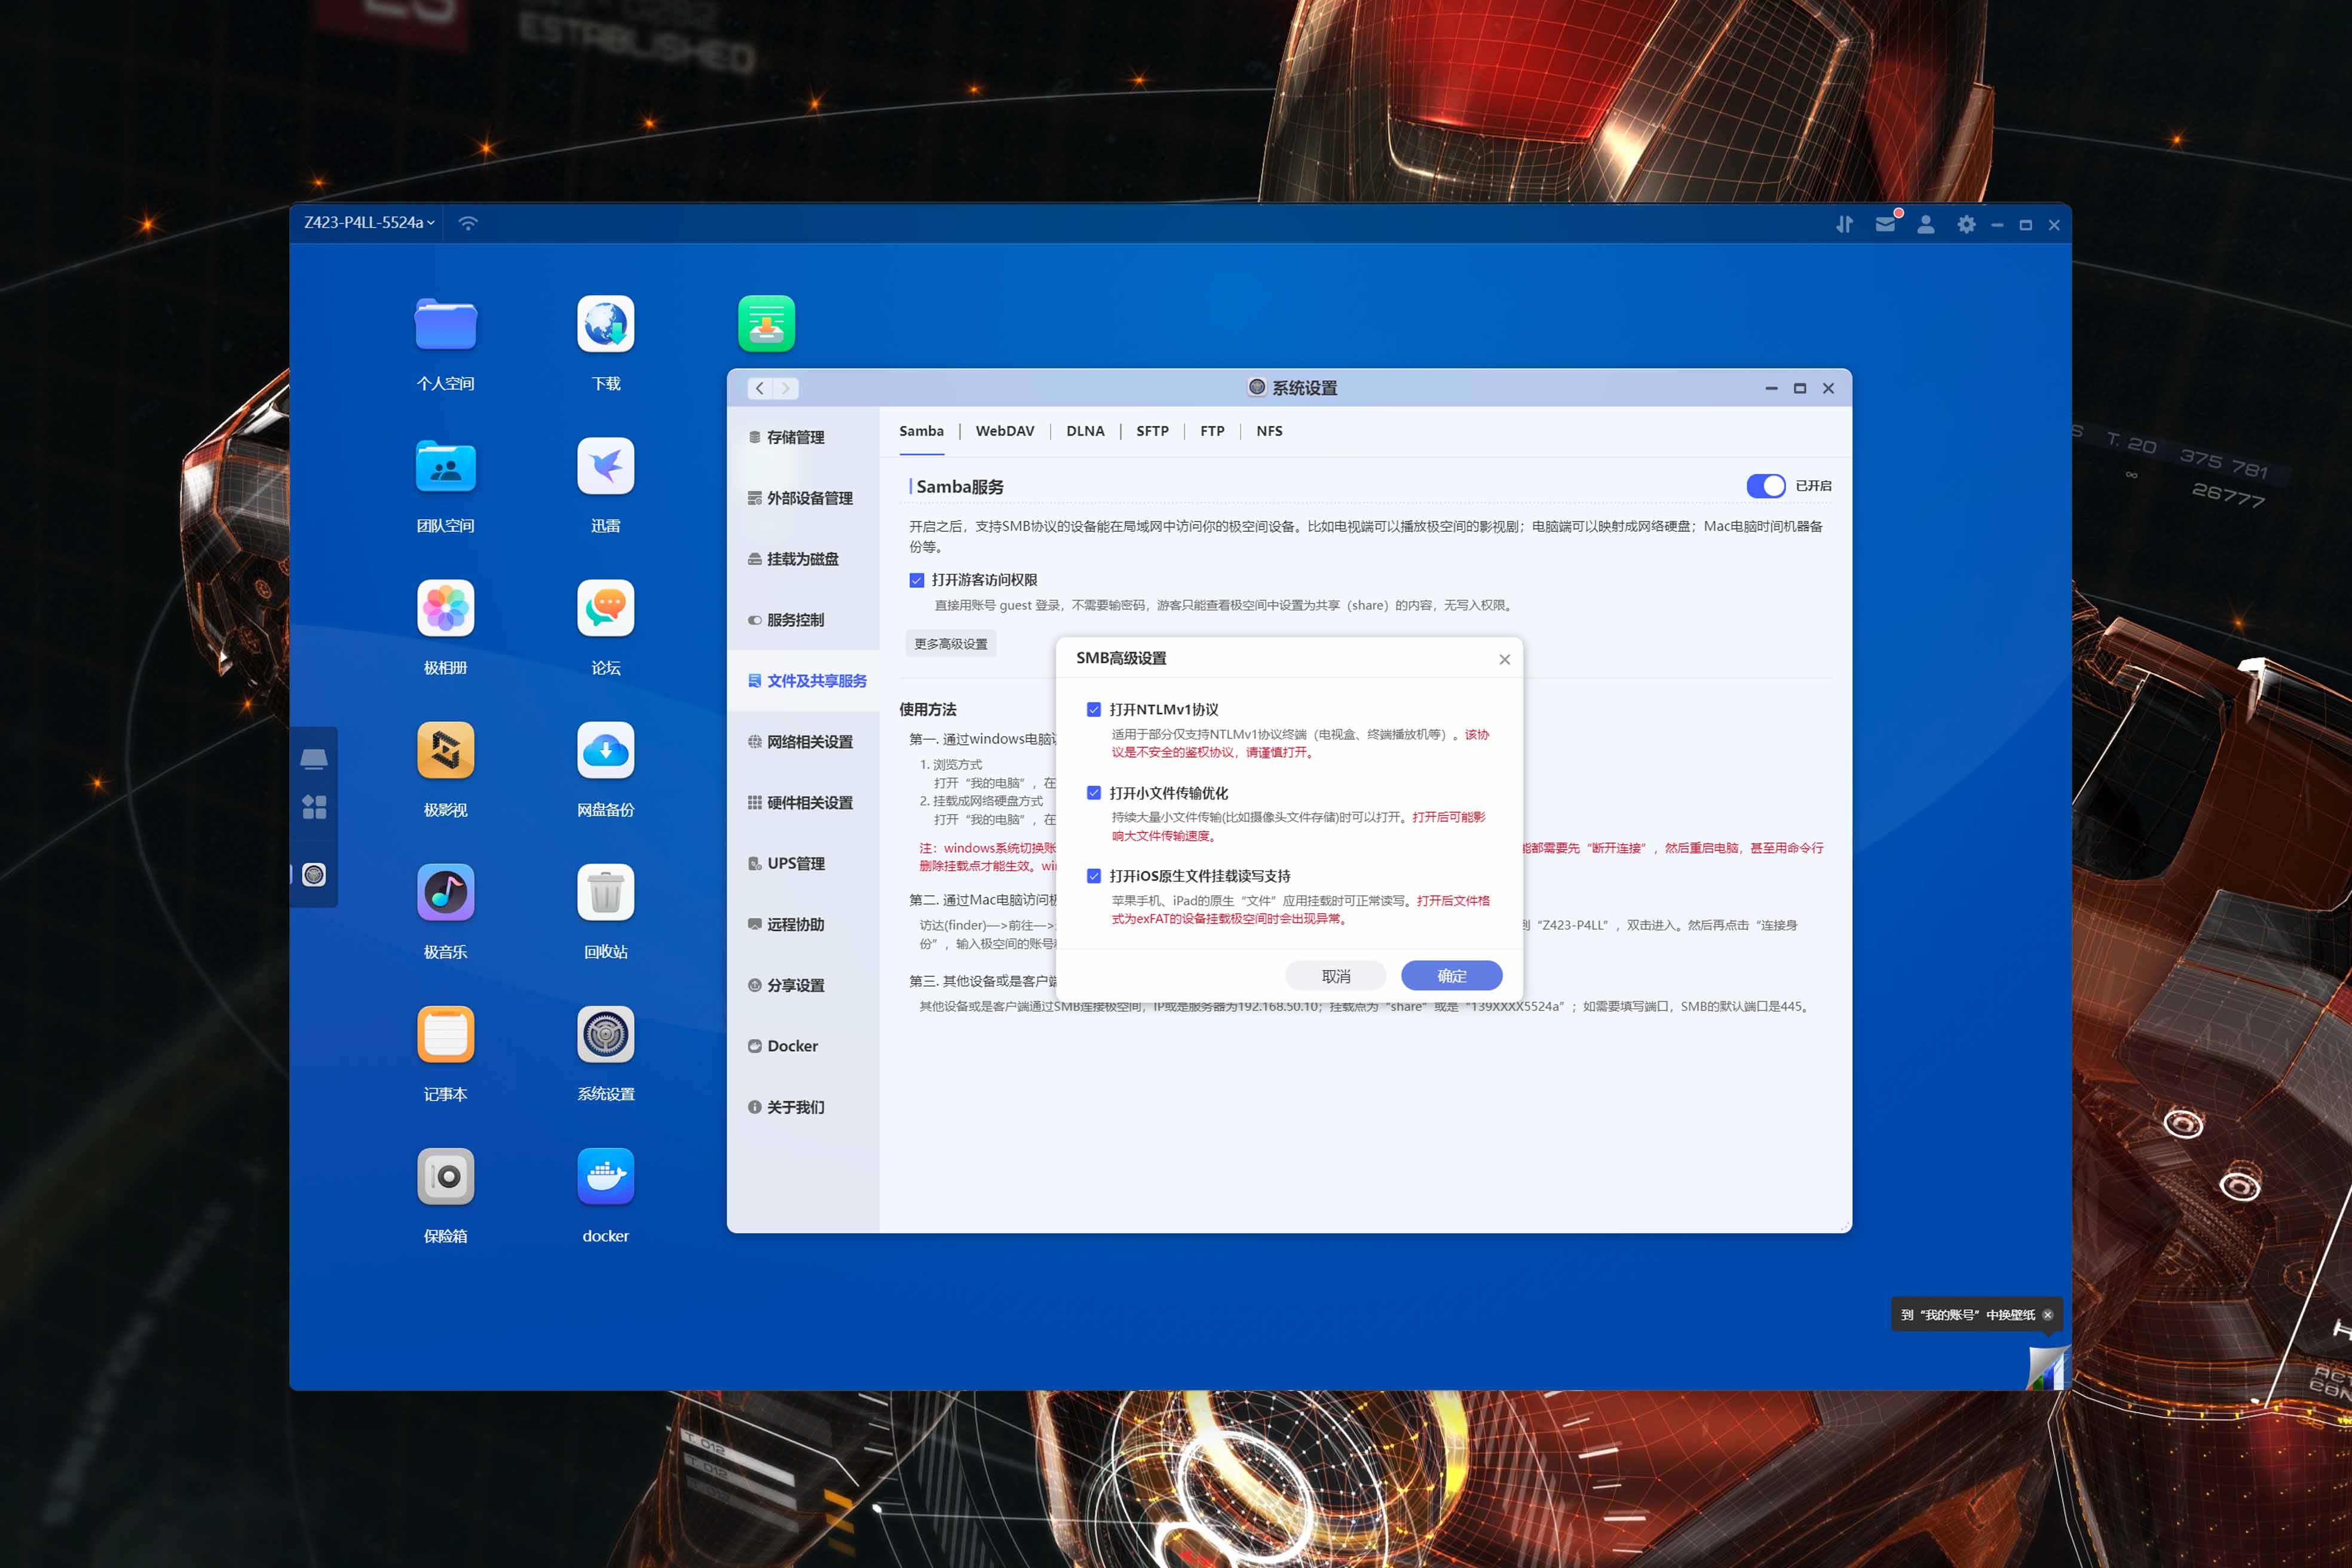Dismiss the 到"我的账号"中换壁纸 tip
Viewport: 2352px width, 1568px height.
(x=2047, y=1316)
